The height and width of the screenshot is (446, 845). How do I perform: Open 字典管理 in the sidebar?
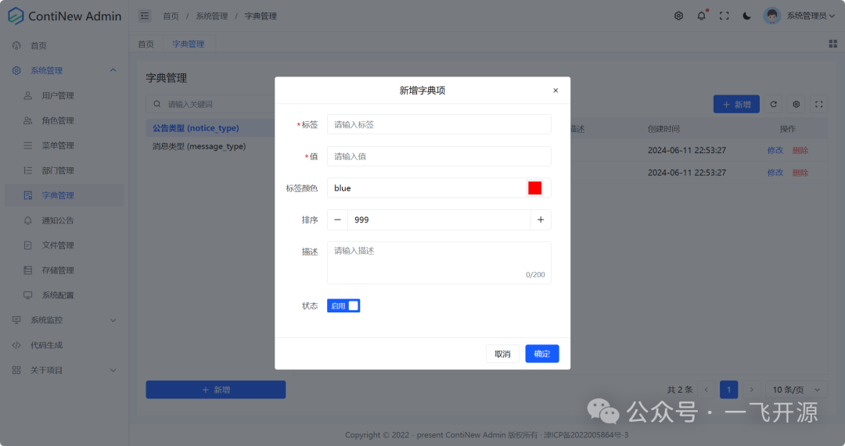64,195
